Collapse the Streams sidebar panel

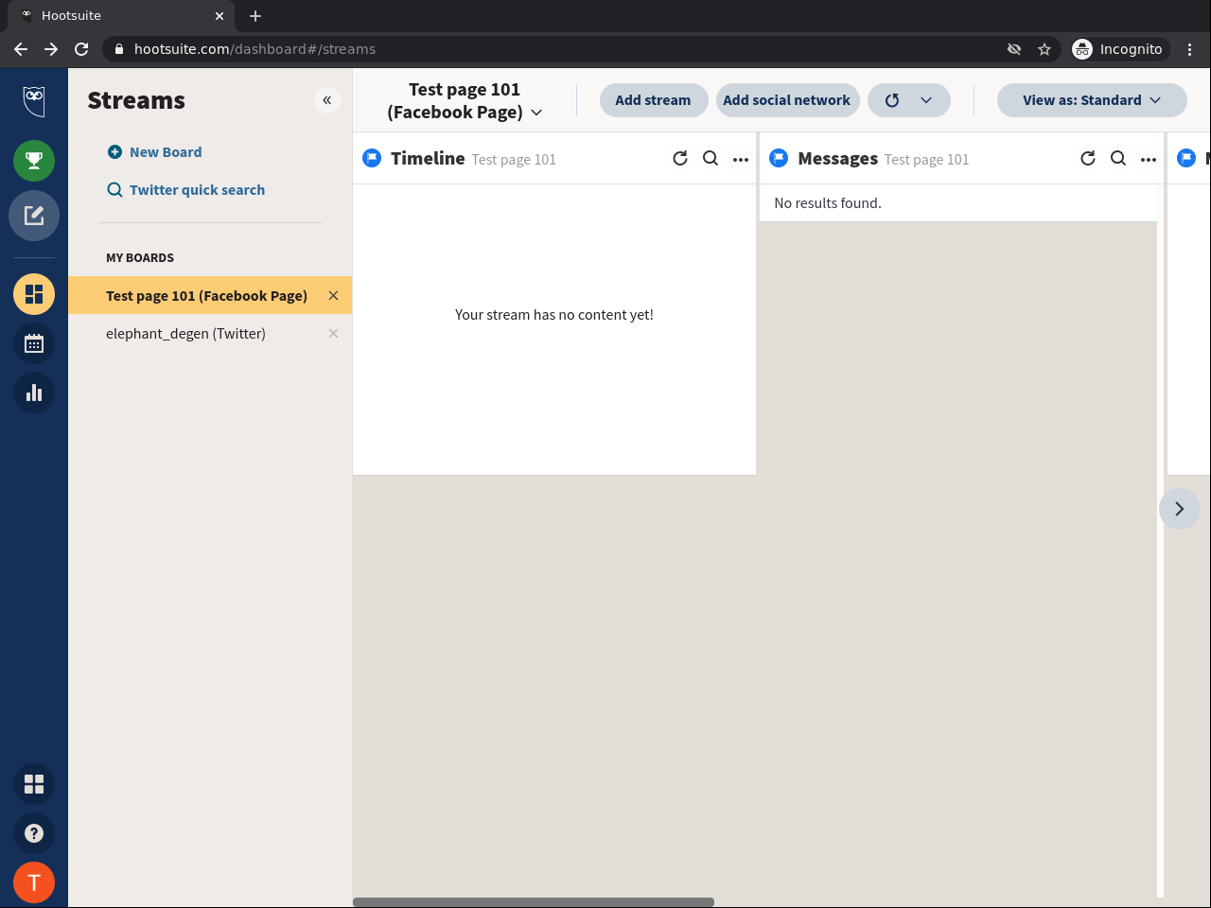[x=327, y=100]
